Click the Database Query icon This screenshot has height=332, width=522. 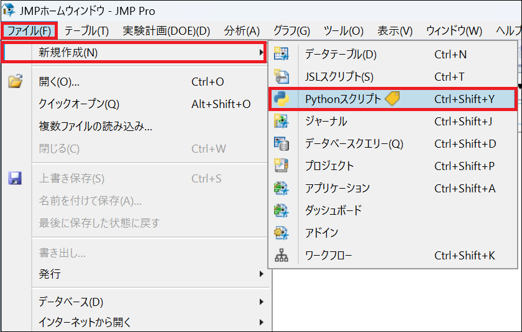282,143
